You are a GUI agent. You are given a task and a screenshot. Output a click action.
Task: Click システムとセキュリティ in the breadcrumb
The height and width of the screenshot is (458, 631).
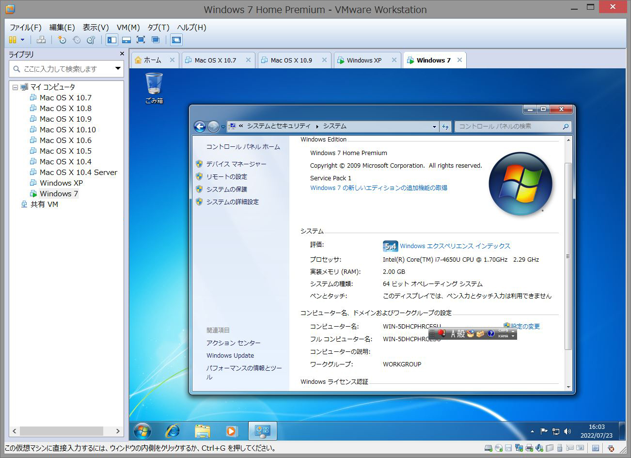tap(279, 126)
